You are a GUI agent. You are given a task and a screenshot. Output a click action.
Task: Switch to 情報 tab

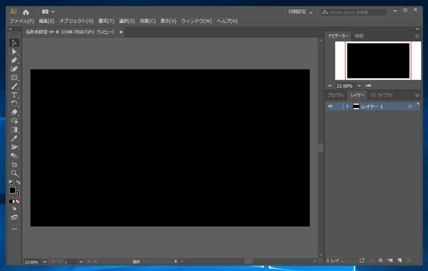(358, 36)
